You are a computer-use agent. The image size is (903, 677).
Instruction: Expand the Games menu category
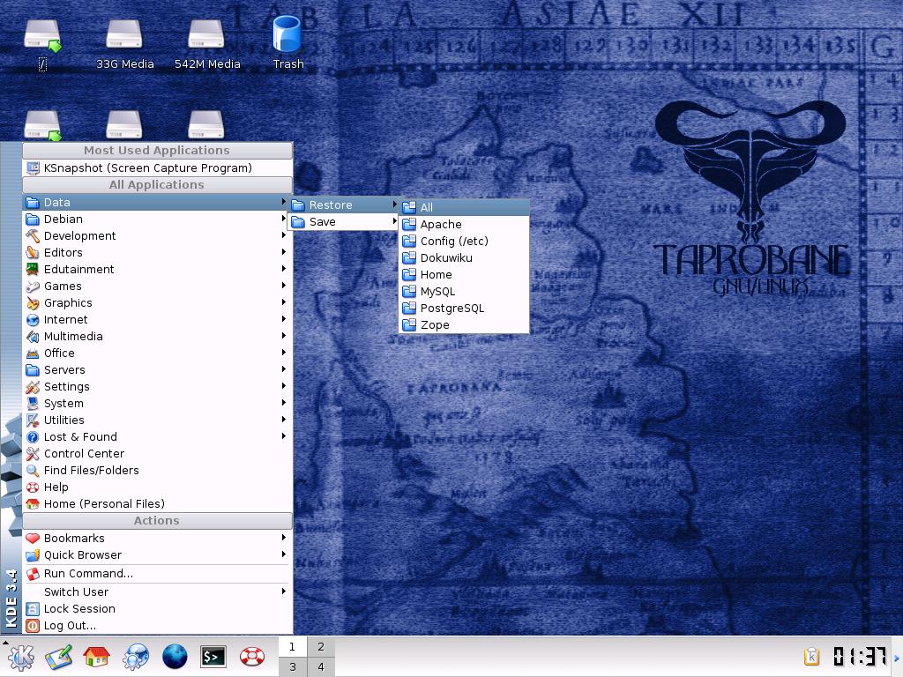click(157, 286)
